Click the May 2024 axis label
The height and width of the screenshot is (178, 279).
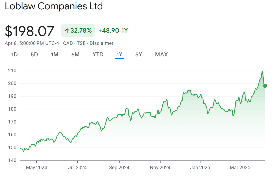click(36, 168)
